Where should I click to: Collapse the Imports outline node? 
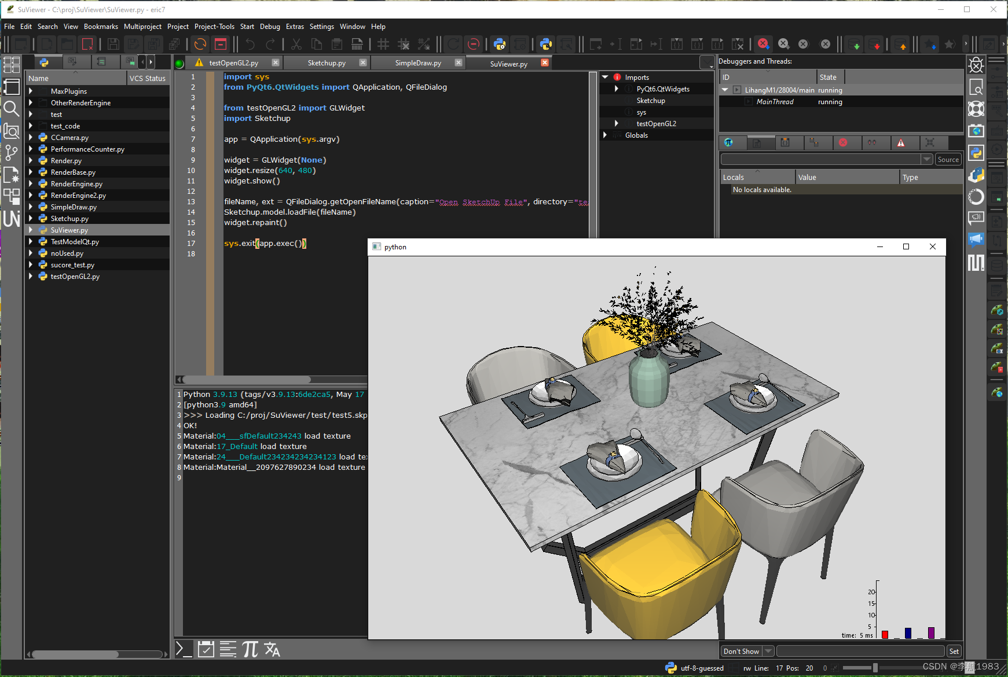pyautogui.click(x=605, y=77)
